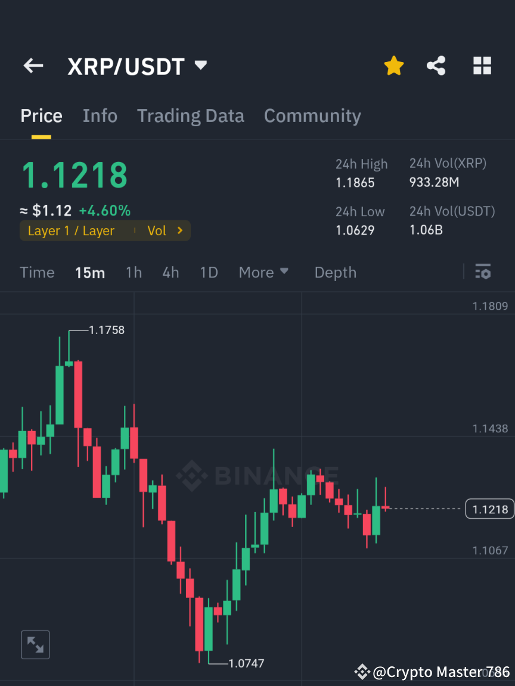Expand the More timeframe dropdown
Image resolution: width=515 pixels, height=686 pixels.
pos(263,272)
